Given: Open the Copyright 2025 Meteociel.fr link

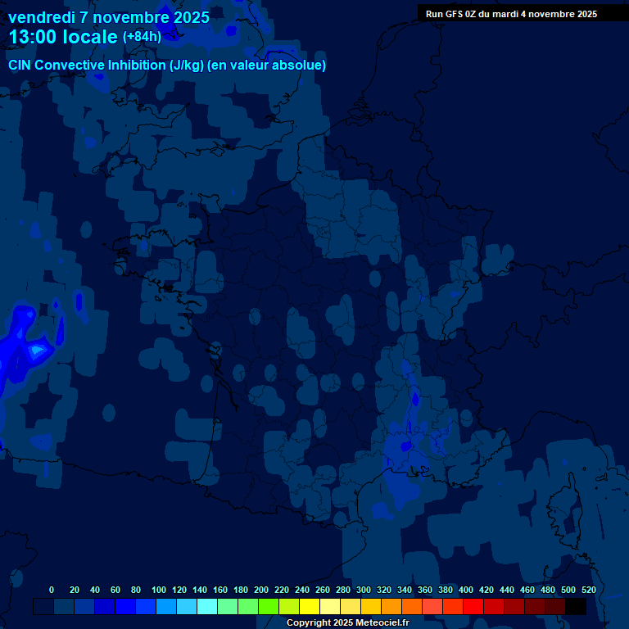Looking at the screenshot, I should click(347, 623).
